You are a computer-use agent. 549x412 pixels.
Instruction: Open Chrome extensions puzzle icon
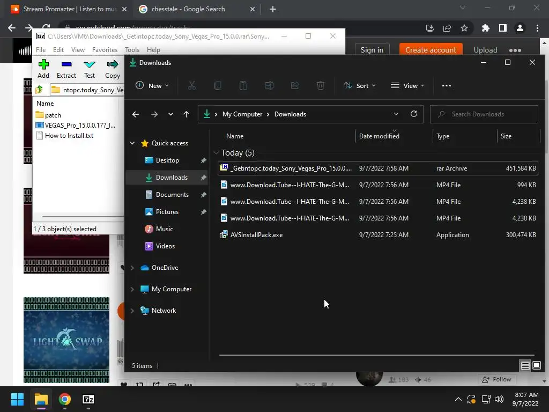coord(485,28)
